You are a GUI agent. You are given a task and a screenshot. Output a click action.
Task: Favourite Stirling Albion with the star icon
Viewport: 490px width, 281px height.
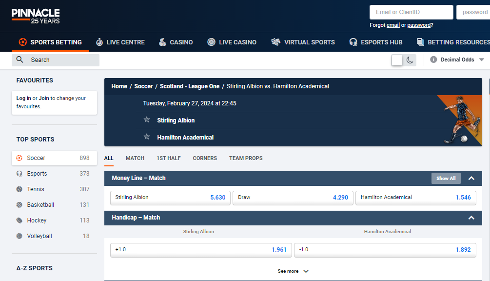click(147, 120)
